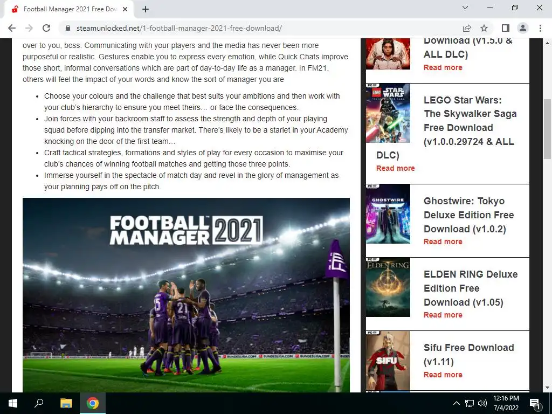The image size is (552, 414).
Task: Share this page icon in address bar
Action: point(467,28)
